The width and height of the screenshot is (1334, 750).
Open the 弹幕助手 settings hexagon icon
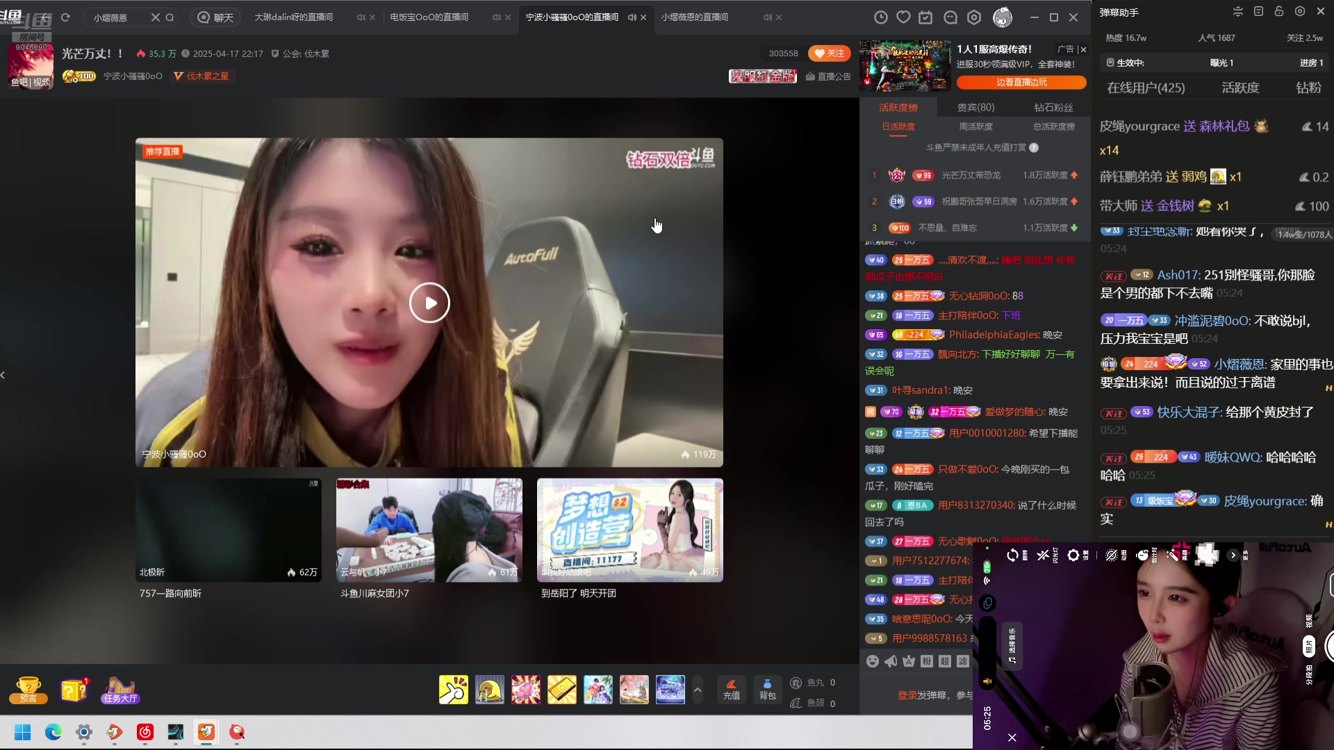[x=1300, y=12]
